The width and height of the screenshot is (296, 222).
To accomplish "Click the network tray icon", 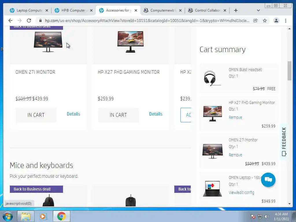I will 260,217.
